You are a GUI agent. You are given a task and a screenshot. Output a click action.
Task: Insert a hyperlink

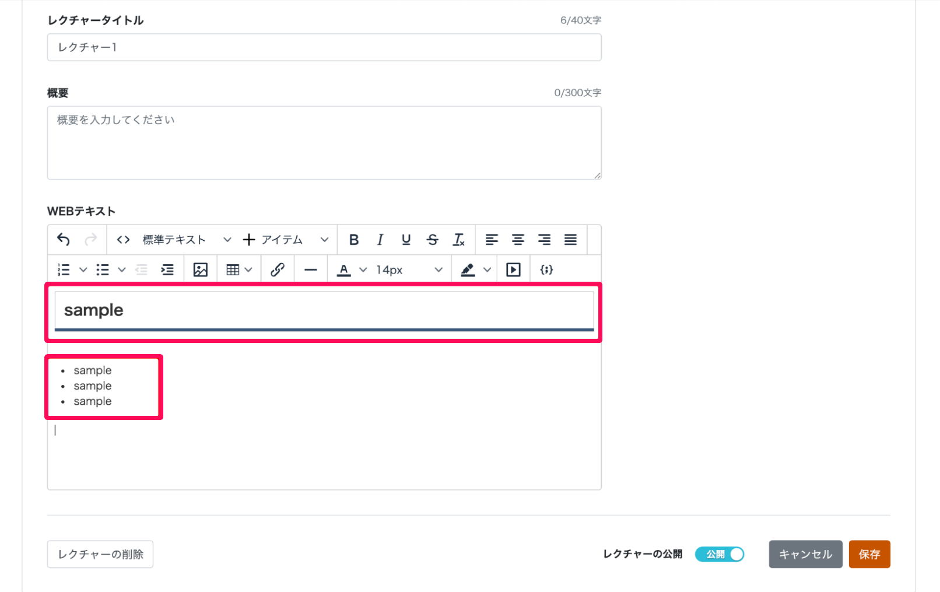coord(278,270)
